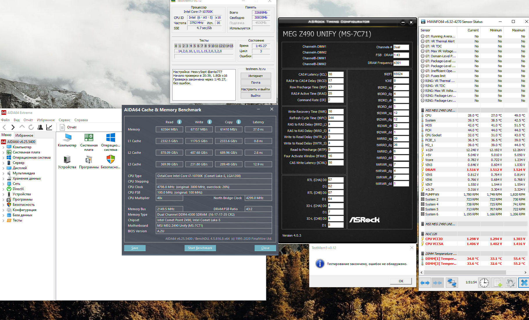The width and height of the screenshot is (529, 320).
Task: Click the Интернет button in TestMem5
Action: click(x=256, y=76)
